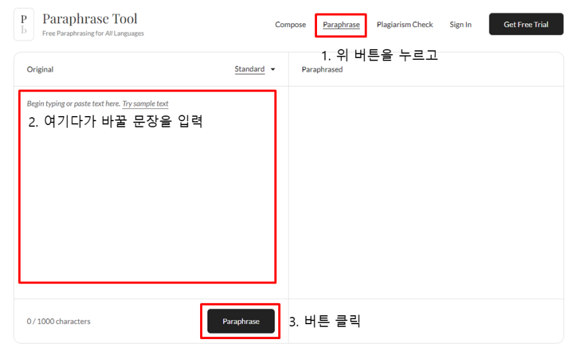572x359 pixels.
Task: Switch to the Paraphrase navigation tab
Action: pos(341,24)
